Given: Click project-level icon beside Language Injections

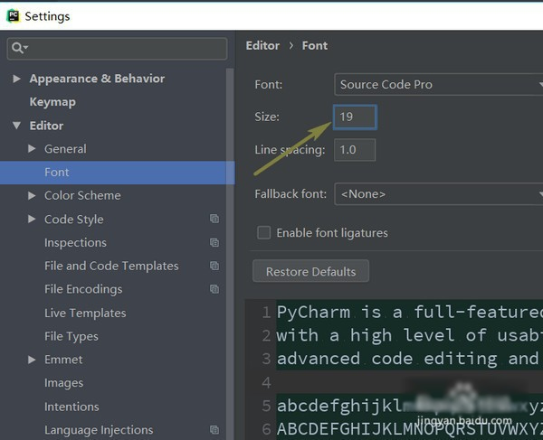Looking at the screenshot, I should tap(214, 430).
